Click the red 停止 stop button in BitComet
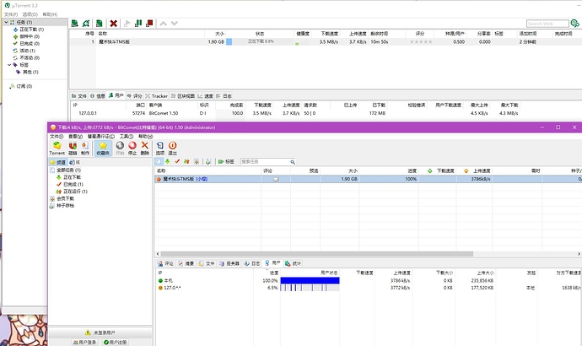This screenshot has height=346, width=582. click(x=132, y=149)
